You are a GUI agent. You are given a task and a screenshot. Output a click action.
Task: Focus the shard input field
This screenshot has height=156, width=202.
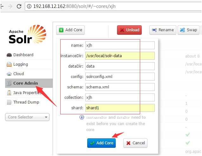tap(120, 108)
